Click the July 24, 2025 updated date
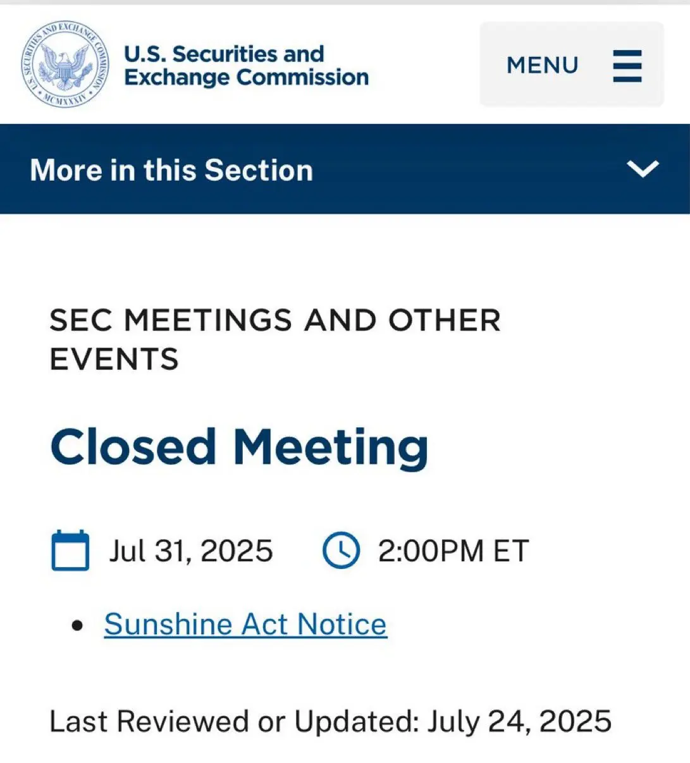Image resolution: width=690 pixels, height=763 pixels. point(519,722)
